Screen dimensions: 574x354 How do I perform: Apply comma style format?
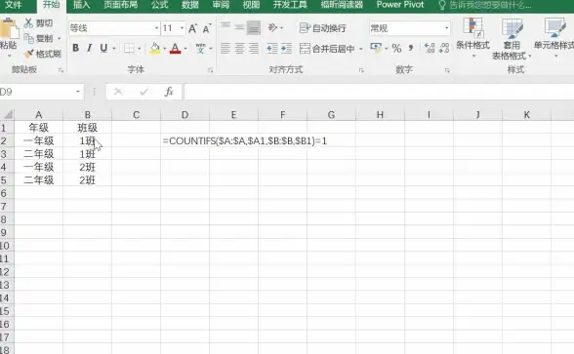(411, 48)
